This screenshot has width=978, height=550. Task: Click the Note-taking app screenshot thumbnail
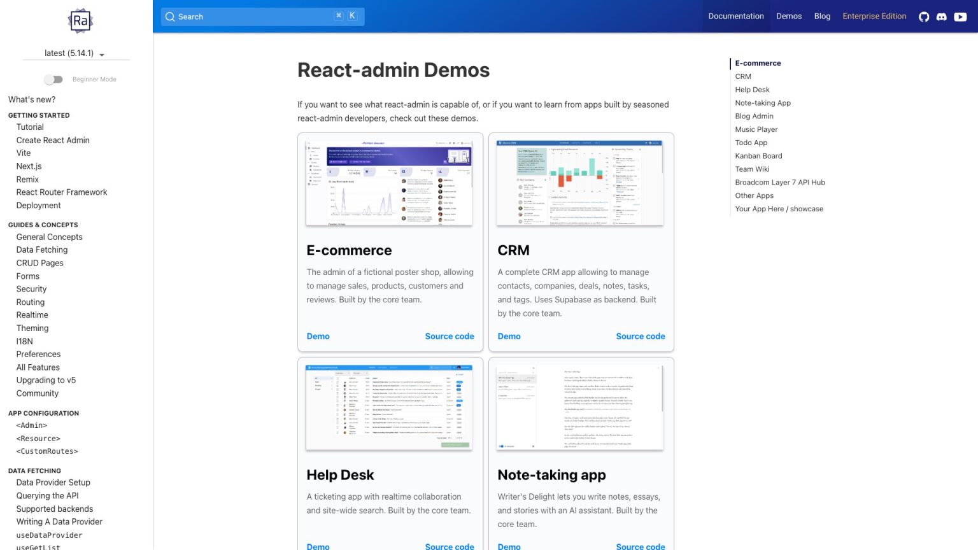(580, 407)
